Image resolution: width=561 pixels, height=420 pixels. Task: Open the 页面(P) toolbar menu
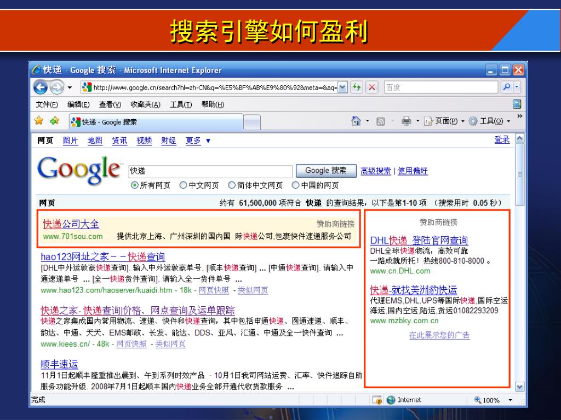pos(444,121)
